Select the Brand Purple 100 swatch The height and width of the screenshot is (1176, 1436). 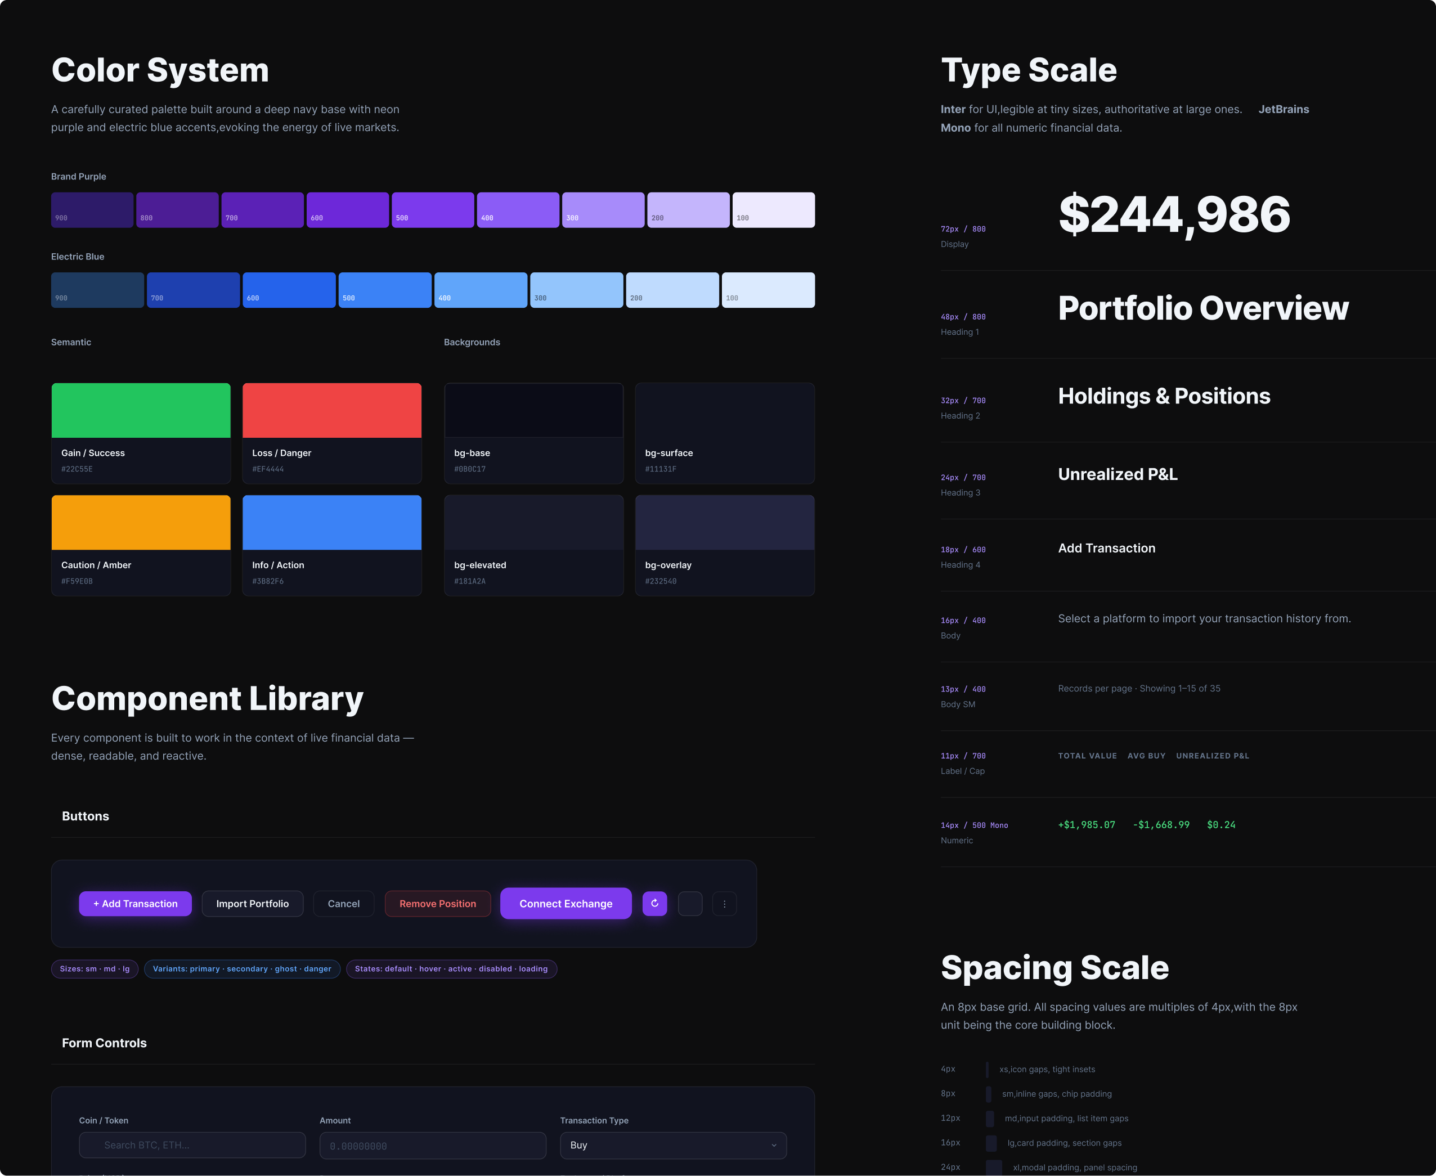(774, 210)
